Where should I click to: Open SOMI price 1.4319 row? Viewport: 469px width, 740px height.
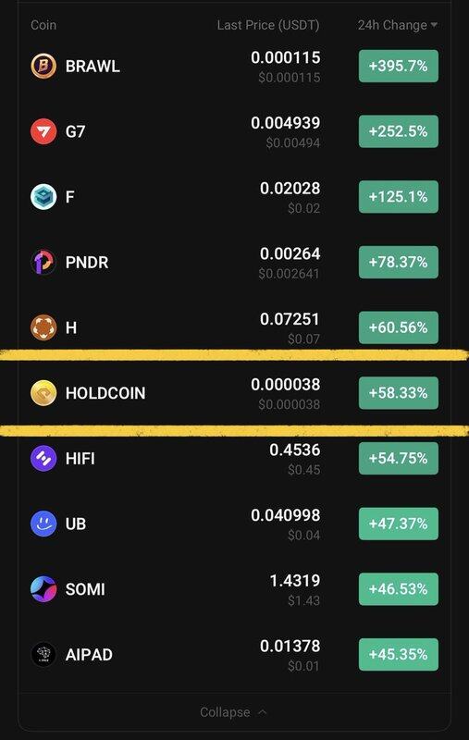click(x=235, y=589)
